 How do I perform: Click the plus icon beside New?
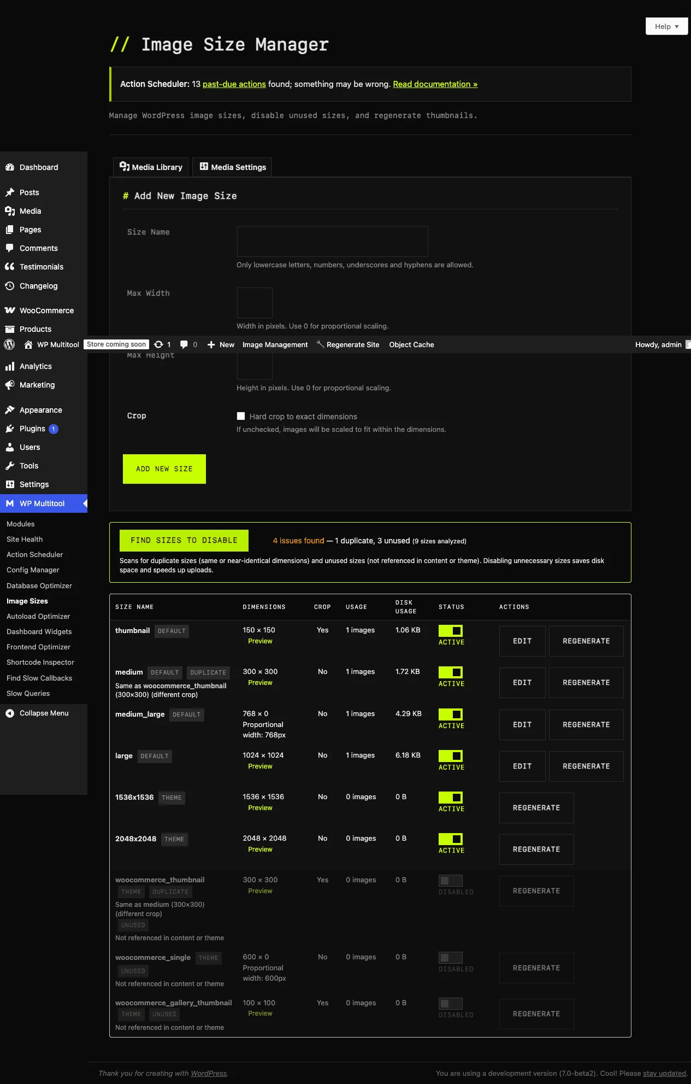(x=211, y=344)
